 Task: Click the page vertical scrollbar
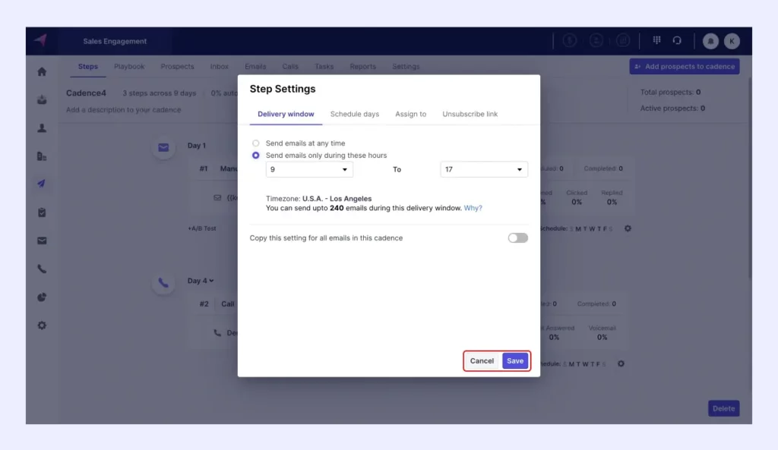[748, 178]
